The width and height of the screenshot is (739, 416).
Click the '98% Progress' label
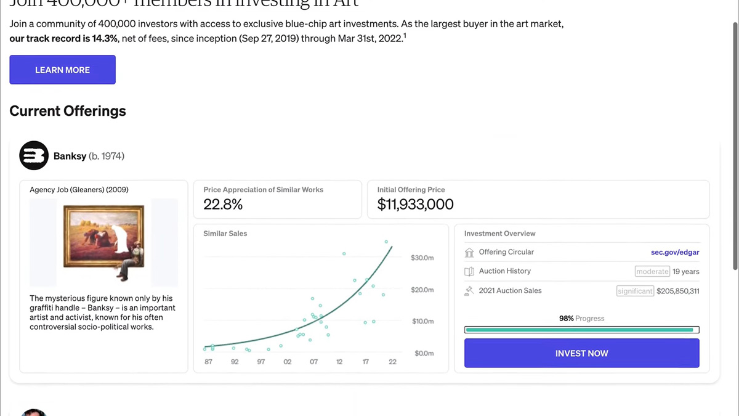581,319
